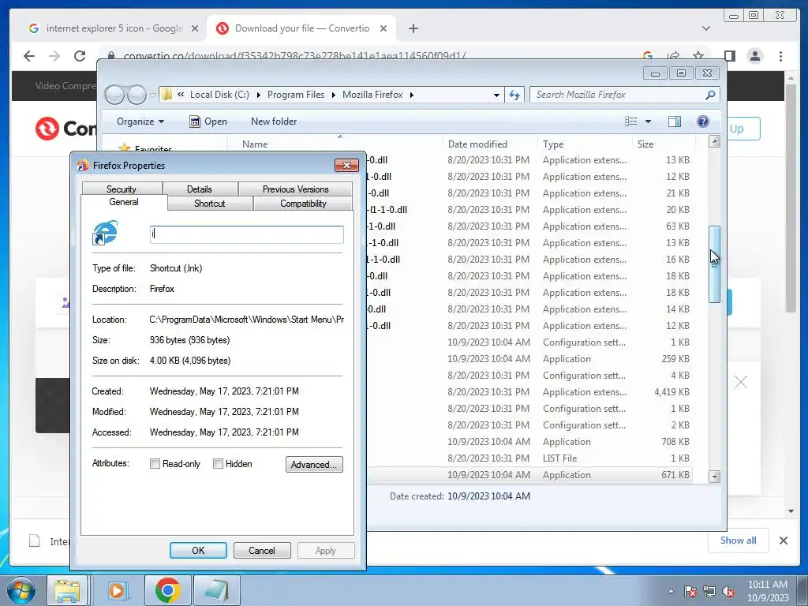
Task: Click network tray icon
Action: coord(709,591)
